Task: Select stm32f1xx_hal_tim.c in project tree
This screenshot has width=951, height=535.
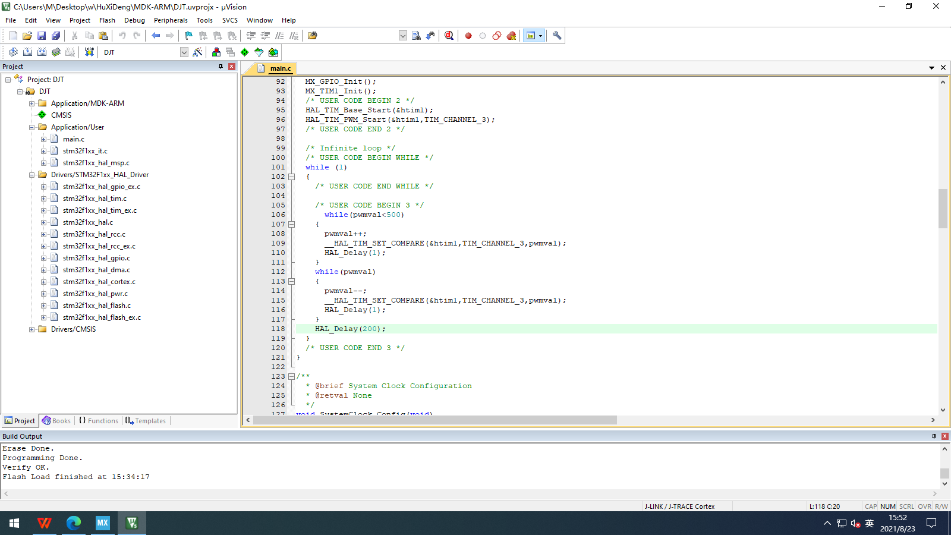Action: pyautogui.click(x=95, y=199)
